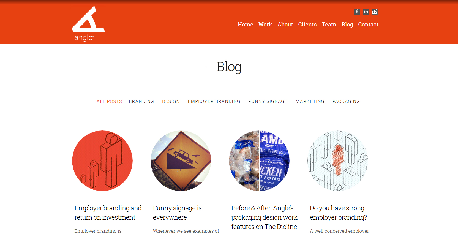This screenshot has height=234, width=458.
Task: Filter posts by Marketing
Action: point(310,101)
